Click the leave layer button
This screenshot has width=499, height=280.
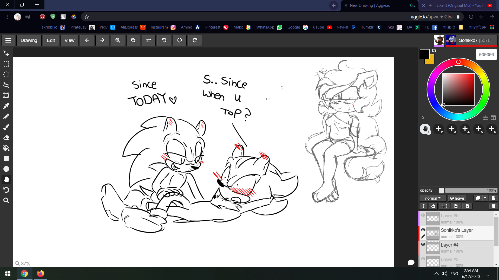pos(457,198)
